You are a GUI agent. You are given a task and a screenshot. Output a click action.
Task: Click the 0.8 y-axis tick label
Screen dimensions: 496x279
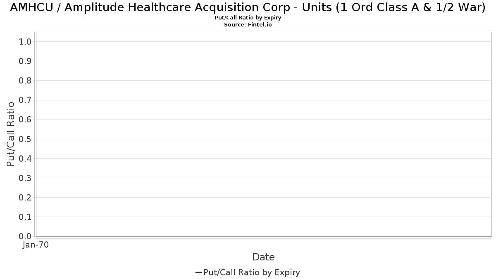pyautogui.click(x=25, y=81)
